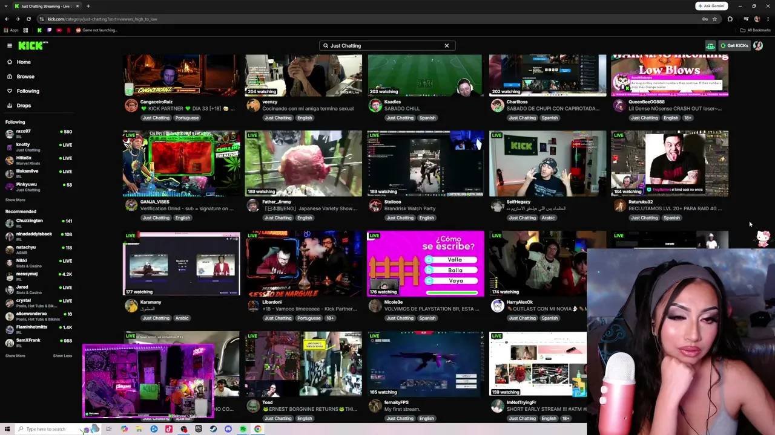
Task: Open Google Chrome from the taskbar
Action: [258, 429]
